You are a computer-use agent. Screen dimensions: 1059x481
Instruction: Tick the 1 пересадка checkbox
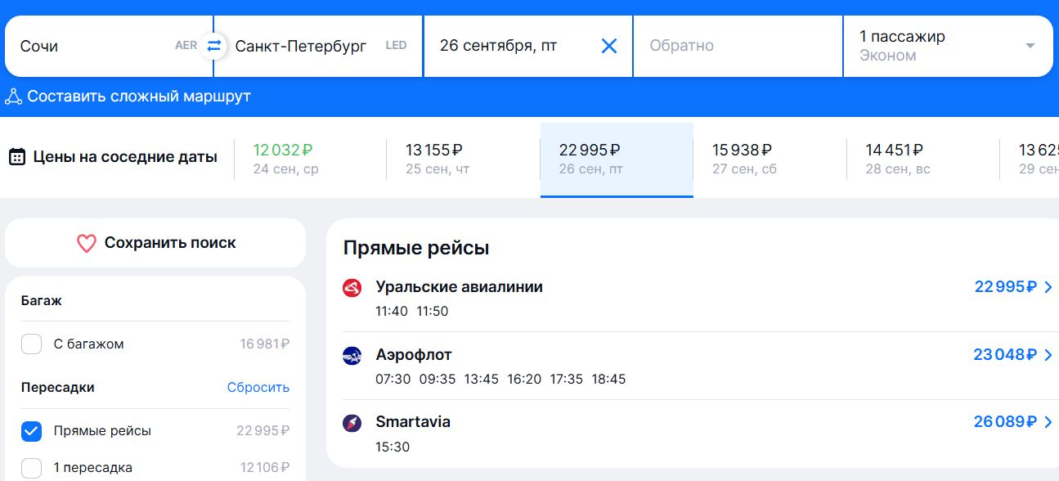[31, 468]
